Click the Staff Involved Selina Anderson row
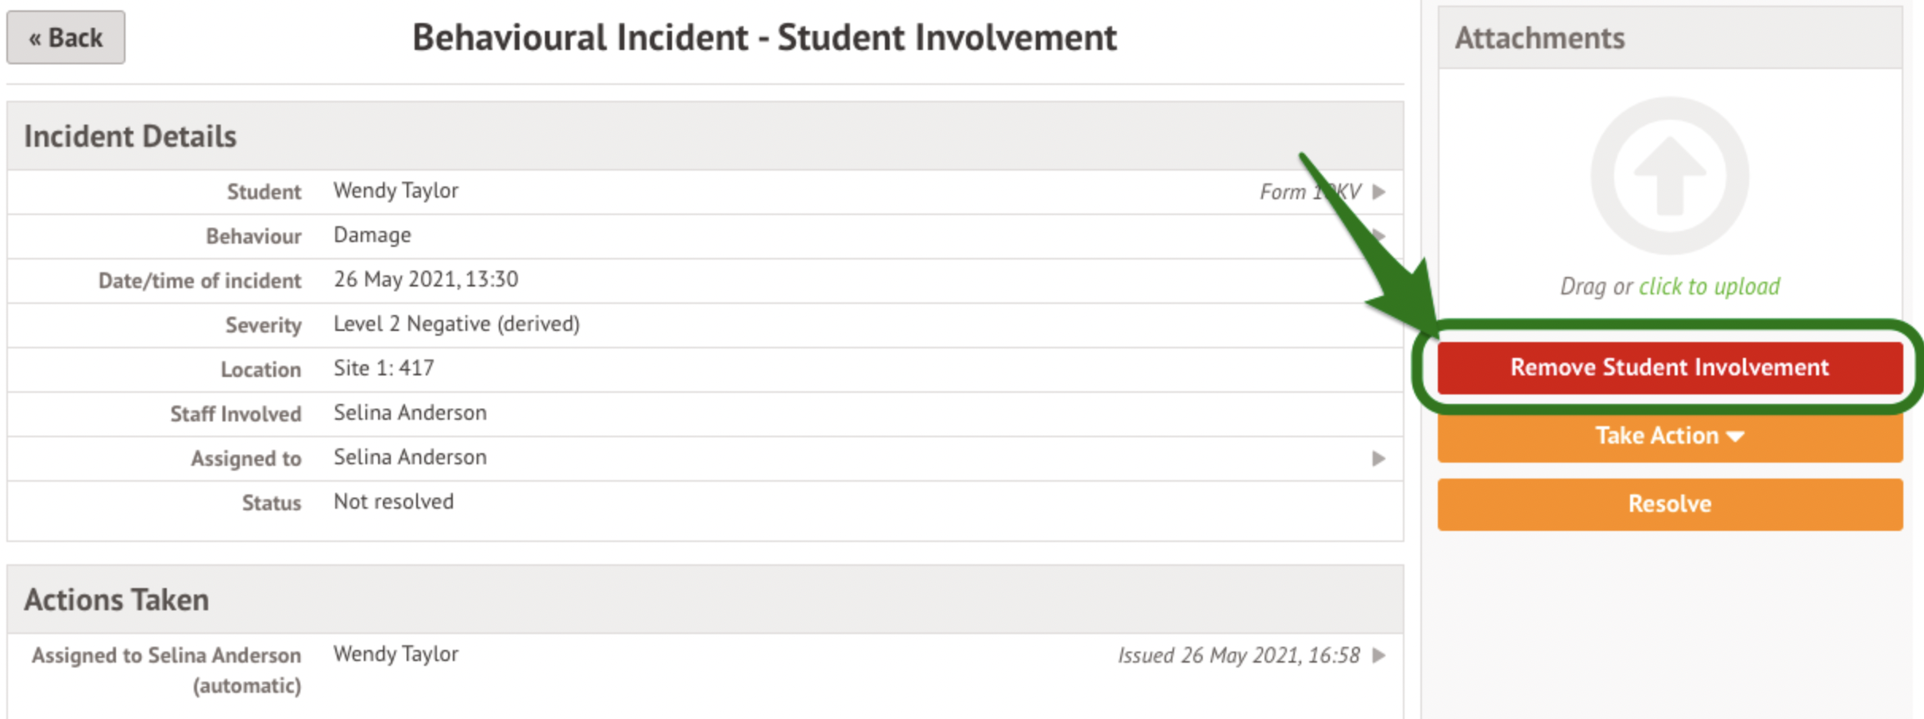 [410, 413]
